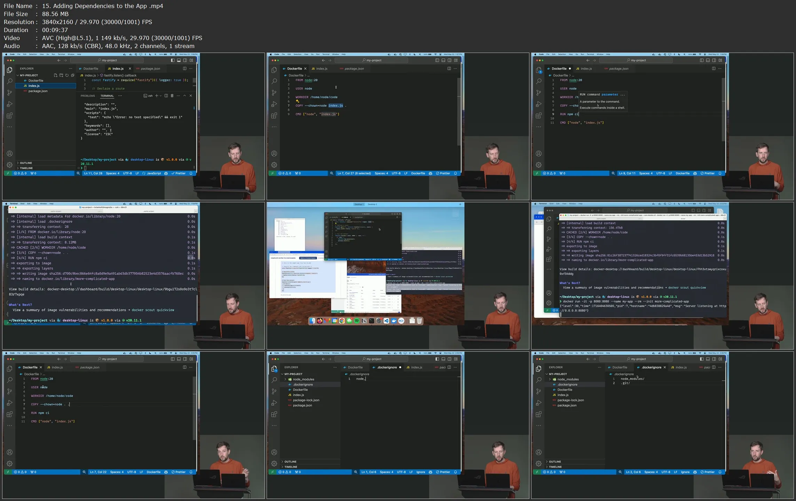796x501 pixels.
Task: Open Run and Debug view in first thumbnail
Action: click(10, 104)
